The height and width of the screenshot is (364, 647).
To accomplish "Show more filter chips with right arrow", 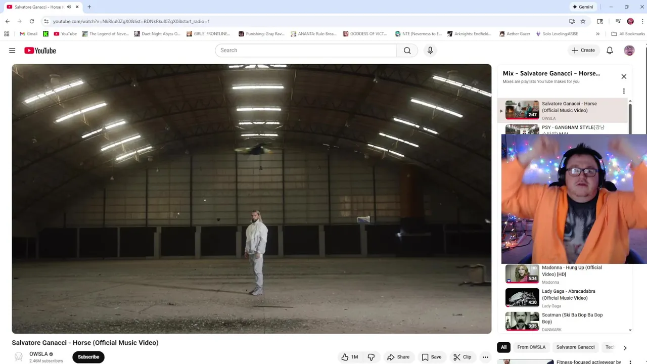I will 625,348.
